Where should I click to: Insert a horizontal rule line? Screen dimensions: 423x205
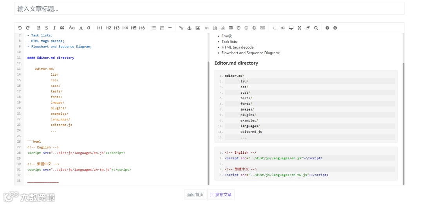pos(170,28)
